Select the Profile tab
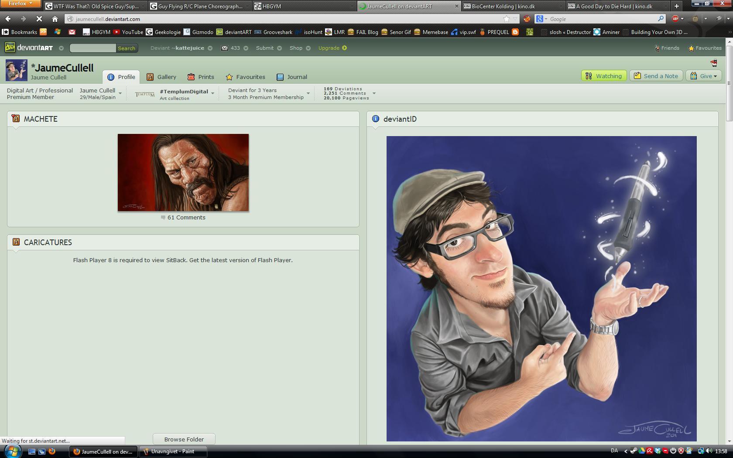The height and width of the screenshot is (458, 733). click(x=121, y=77)
